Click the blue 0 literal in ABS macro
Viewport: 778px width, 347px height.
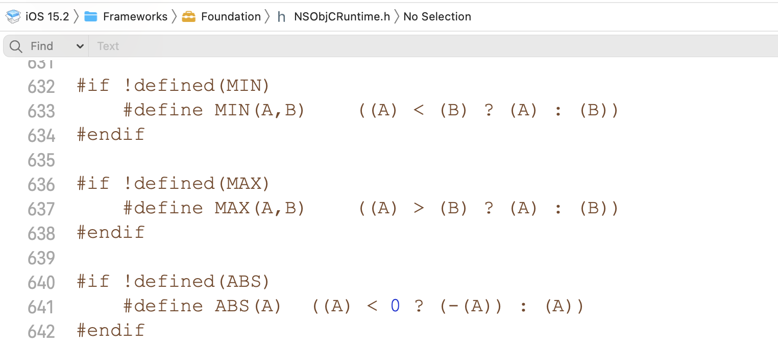(x=395, y=306)
